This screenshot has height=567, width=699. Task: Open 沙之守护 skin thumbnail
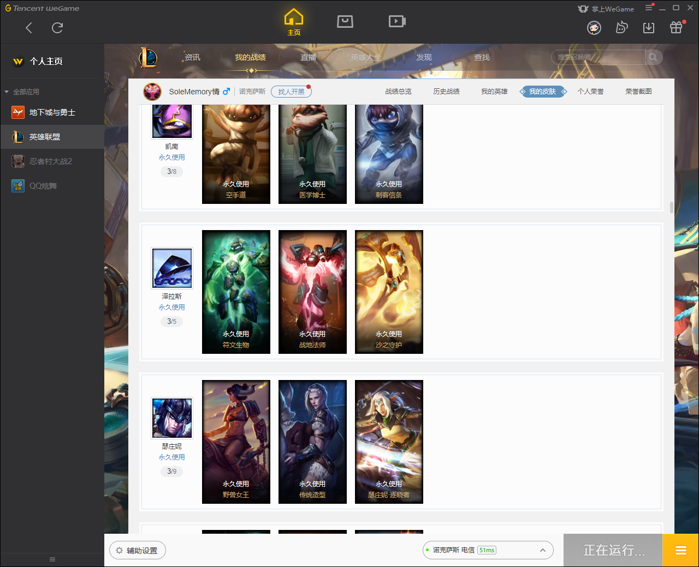coord(389,292)
